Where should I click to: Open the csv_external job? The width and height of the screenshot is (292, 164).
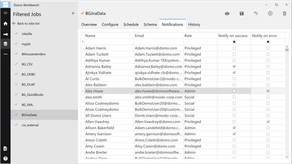pyautogui.click(x=44, y=125)
